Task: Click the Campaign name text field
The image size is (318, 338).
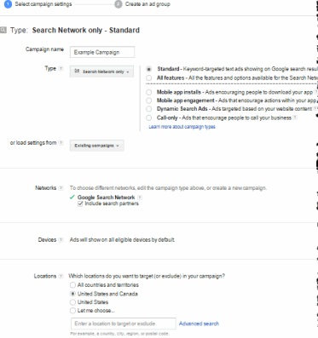Action: (x=102, y=52)
